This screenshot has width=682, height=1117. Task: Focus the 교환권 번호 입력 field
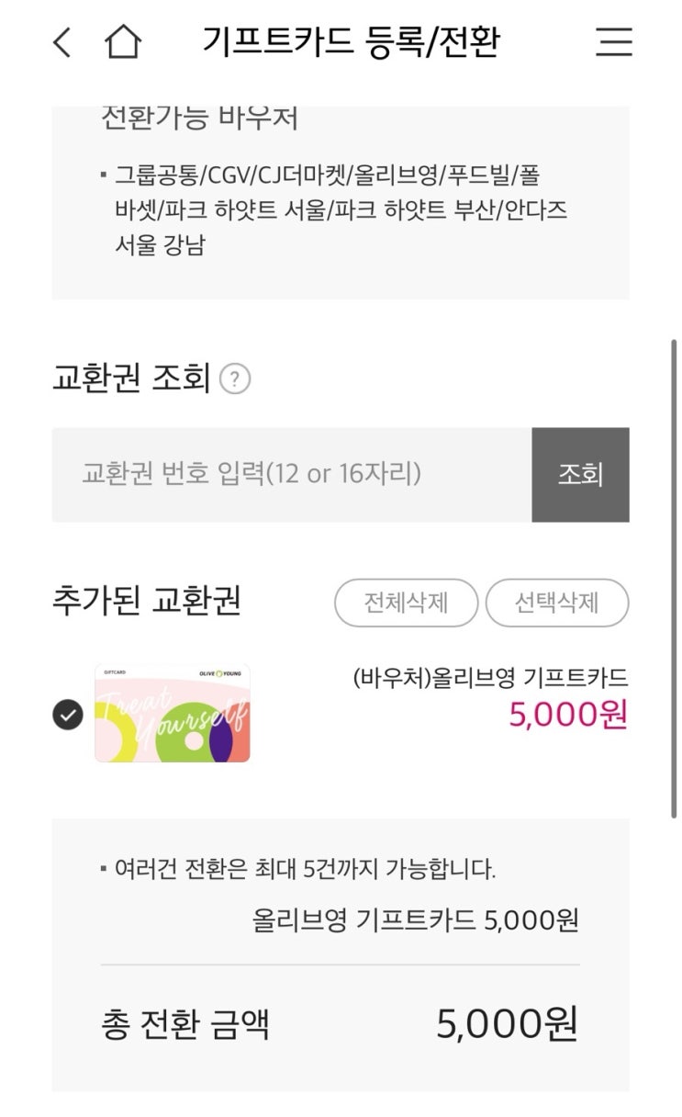[x=292, y=474]
